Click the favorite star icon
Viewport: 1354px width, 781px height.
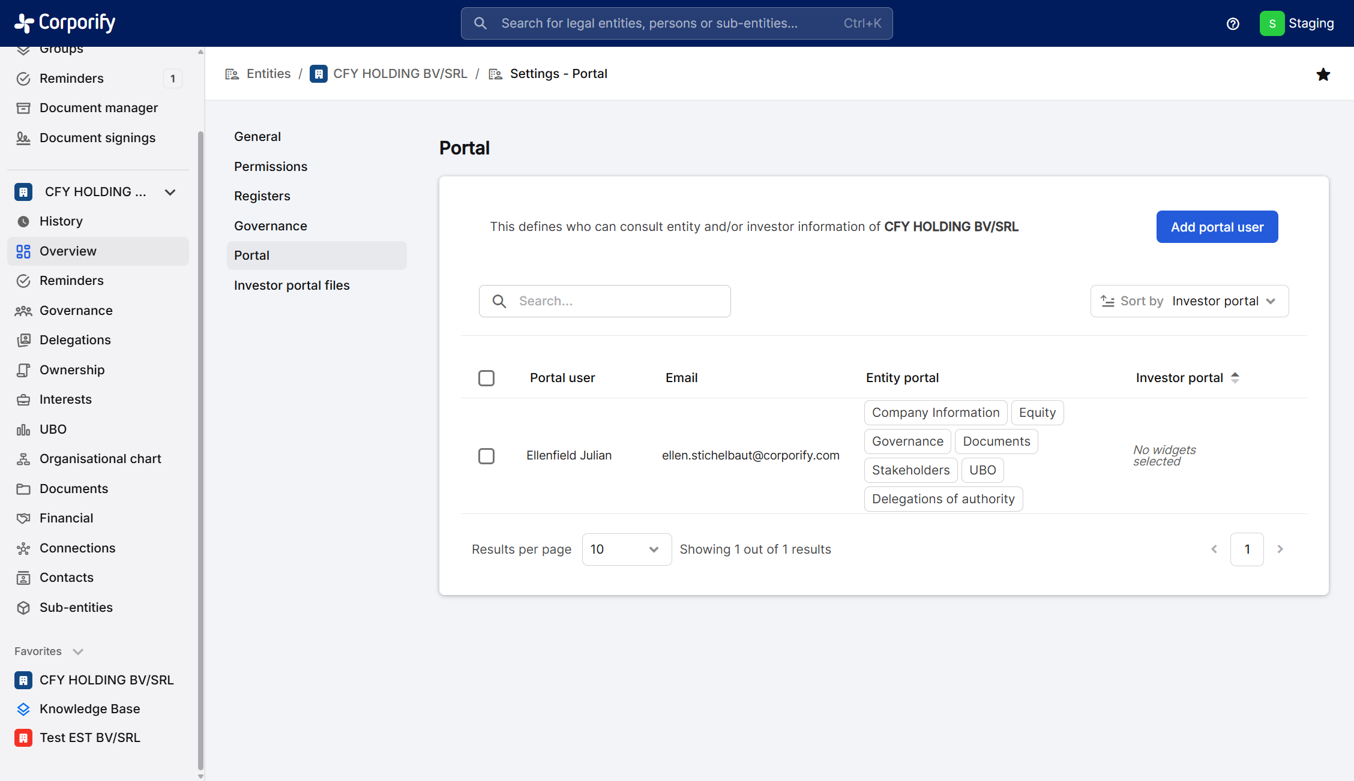(1323, 74)
